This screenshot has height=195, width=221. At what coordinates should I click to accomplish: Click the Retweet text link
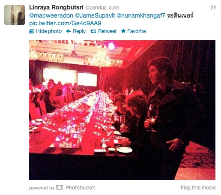pos(107,31)
